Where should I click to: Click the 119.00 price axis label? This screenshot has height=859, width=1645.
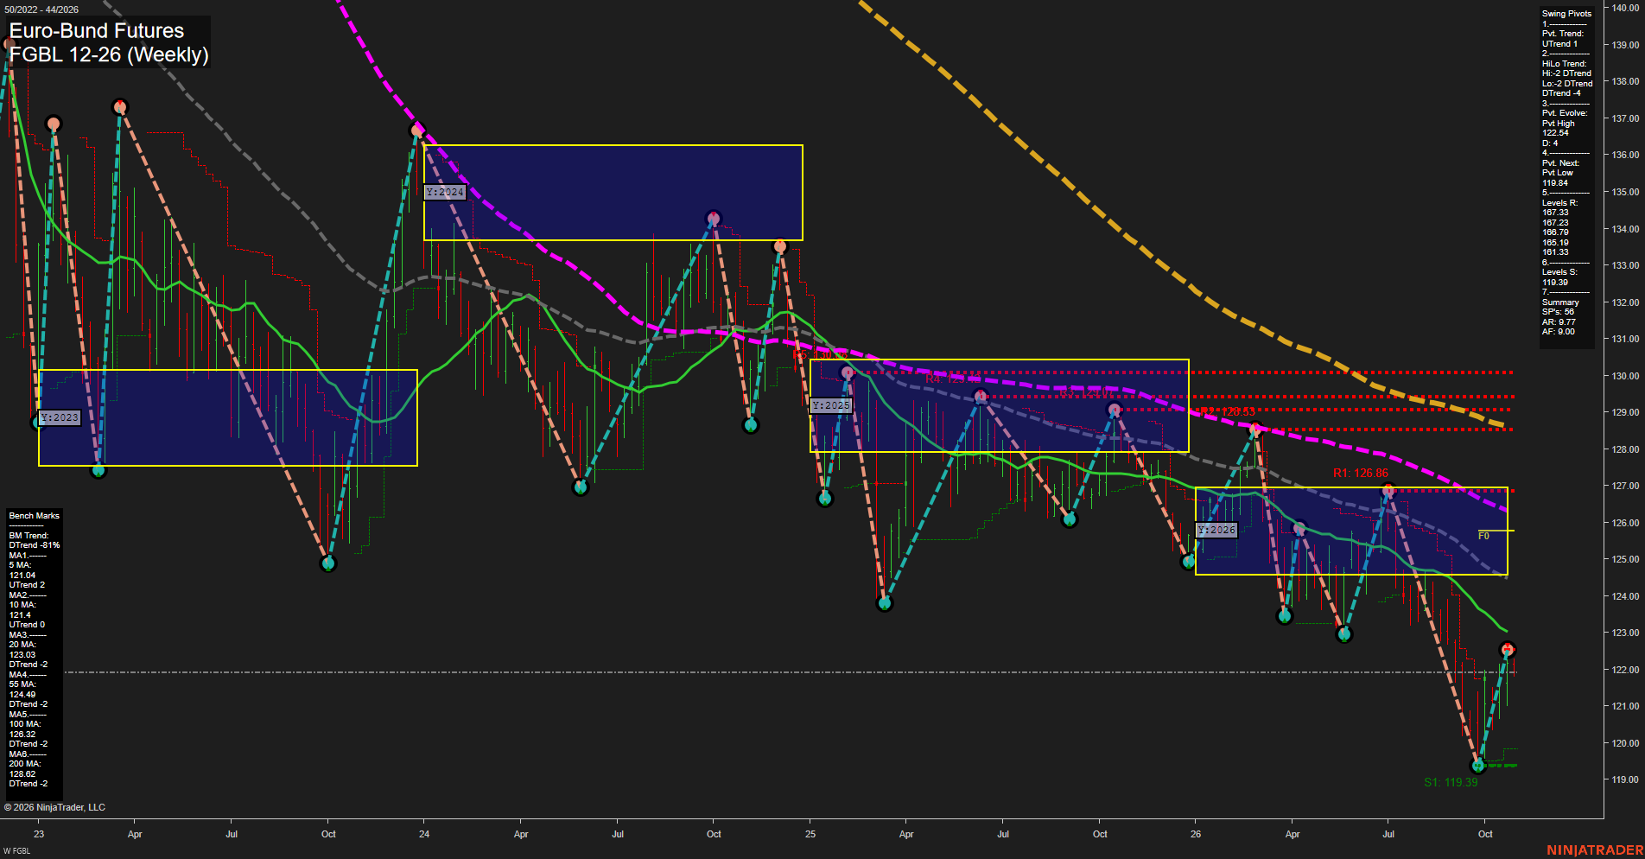click(1625, 779)
